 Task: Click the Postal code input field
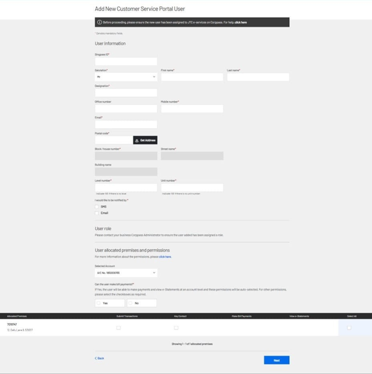(x=114, y=140)
